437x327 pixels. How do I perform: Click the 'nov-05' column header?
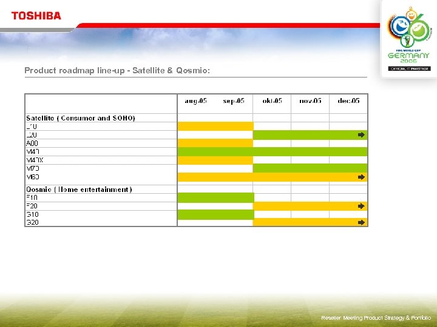pos(310,101)
